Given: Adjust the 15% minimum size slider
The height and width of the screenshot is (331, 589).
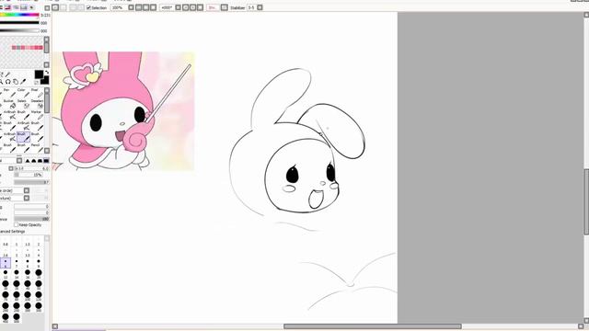Looking at the screenshot, I should tap(29, 175).
